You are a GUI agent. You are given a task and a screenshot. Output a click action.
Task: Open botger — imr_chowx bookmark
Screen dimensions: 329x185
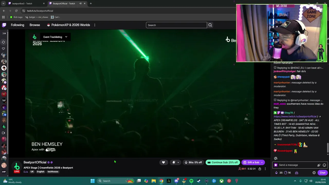37,17
